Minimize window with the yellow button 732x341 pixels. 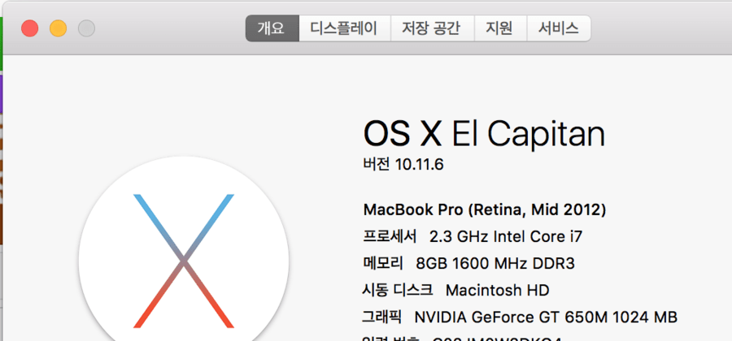pyautogui.click(x=58, y=28)
